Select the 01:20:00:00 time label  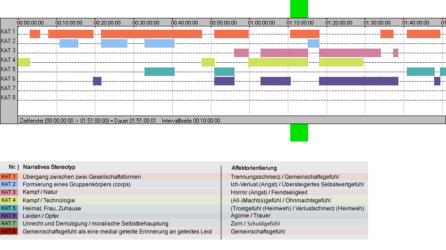[339, 23]
